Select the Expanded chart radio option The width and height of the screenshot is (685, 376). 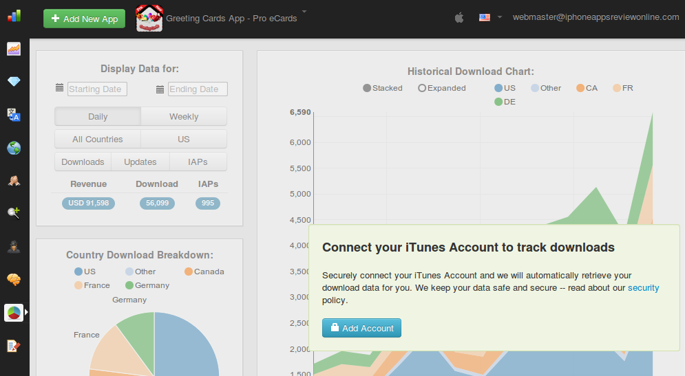pyautogui.click(x=442, y=88)
